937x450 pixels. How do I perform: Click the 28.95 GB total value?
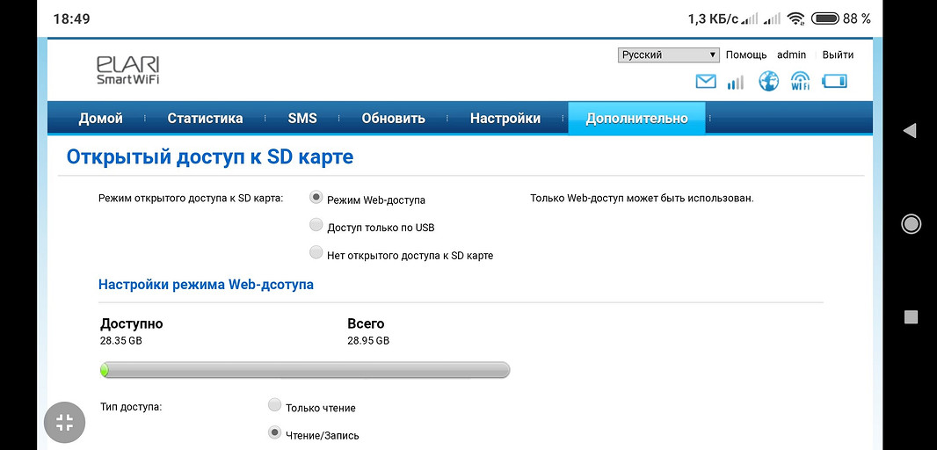click(368, 341)
